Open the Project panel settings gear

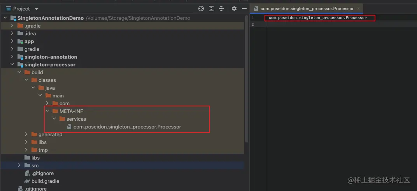pos(234,9)
